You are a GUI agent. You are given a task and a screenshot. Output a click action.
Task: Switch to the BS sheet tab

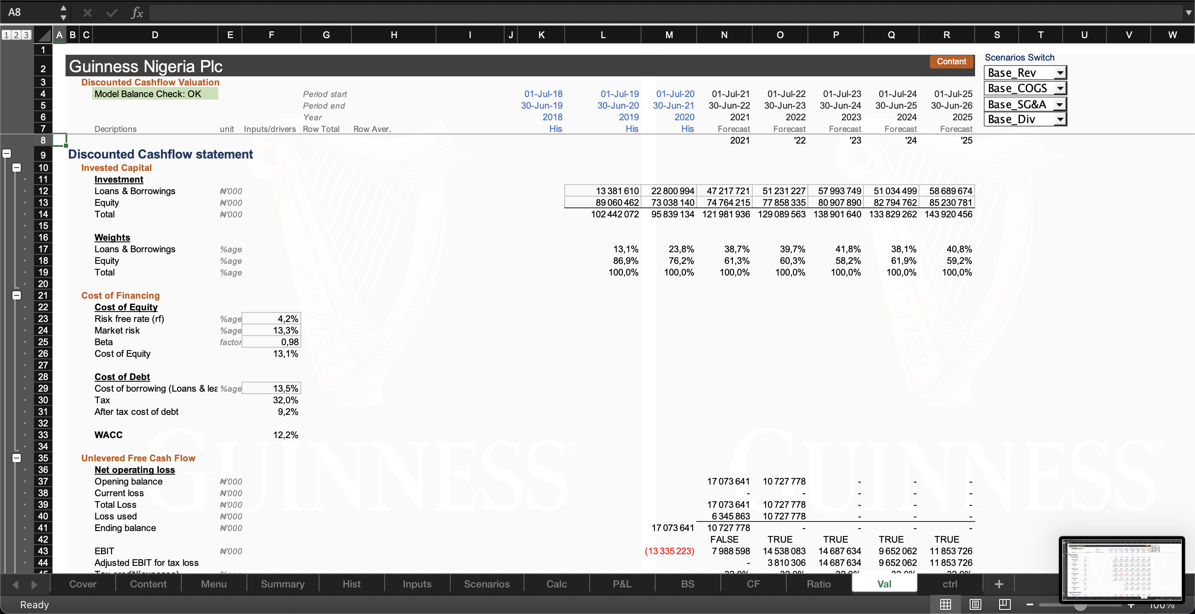tap(688, 584)
